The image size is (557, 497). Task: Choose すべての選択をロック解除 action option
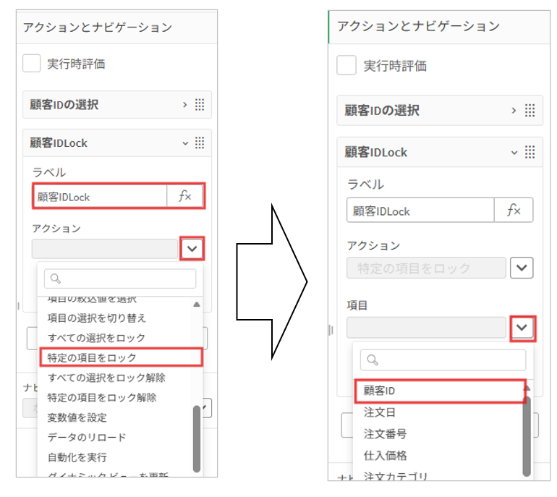[x=106, y=378]
